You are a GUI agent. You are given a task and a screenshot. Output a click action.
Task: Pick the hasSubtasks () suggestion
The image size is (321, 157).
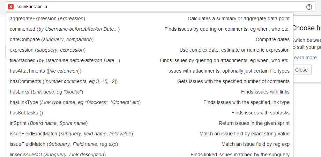pos(150,113)
